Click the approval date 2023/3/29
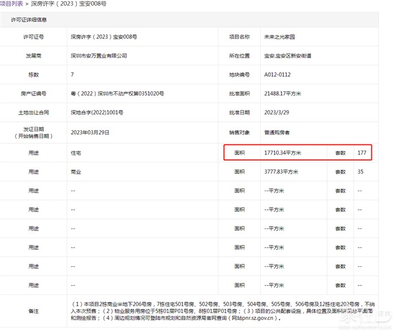The image size is (395, 331). pos(276,113)
